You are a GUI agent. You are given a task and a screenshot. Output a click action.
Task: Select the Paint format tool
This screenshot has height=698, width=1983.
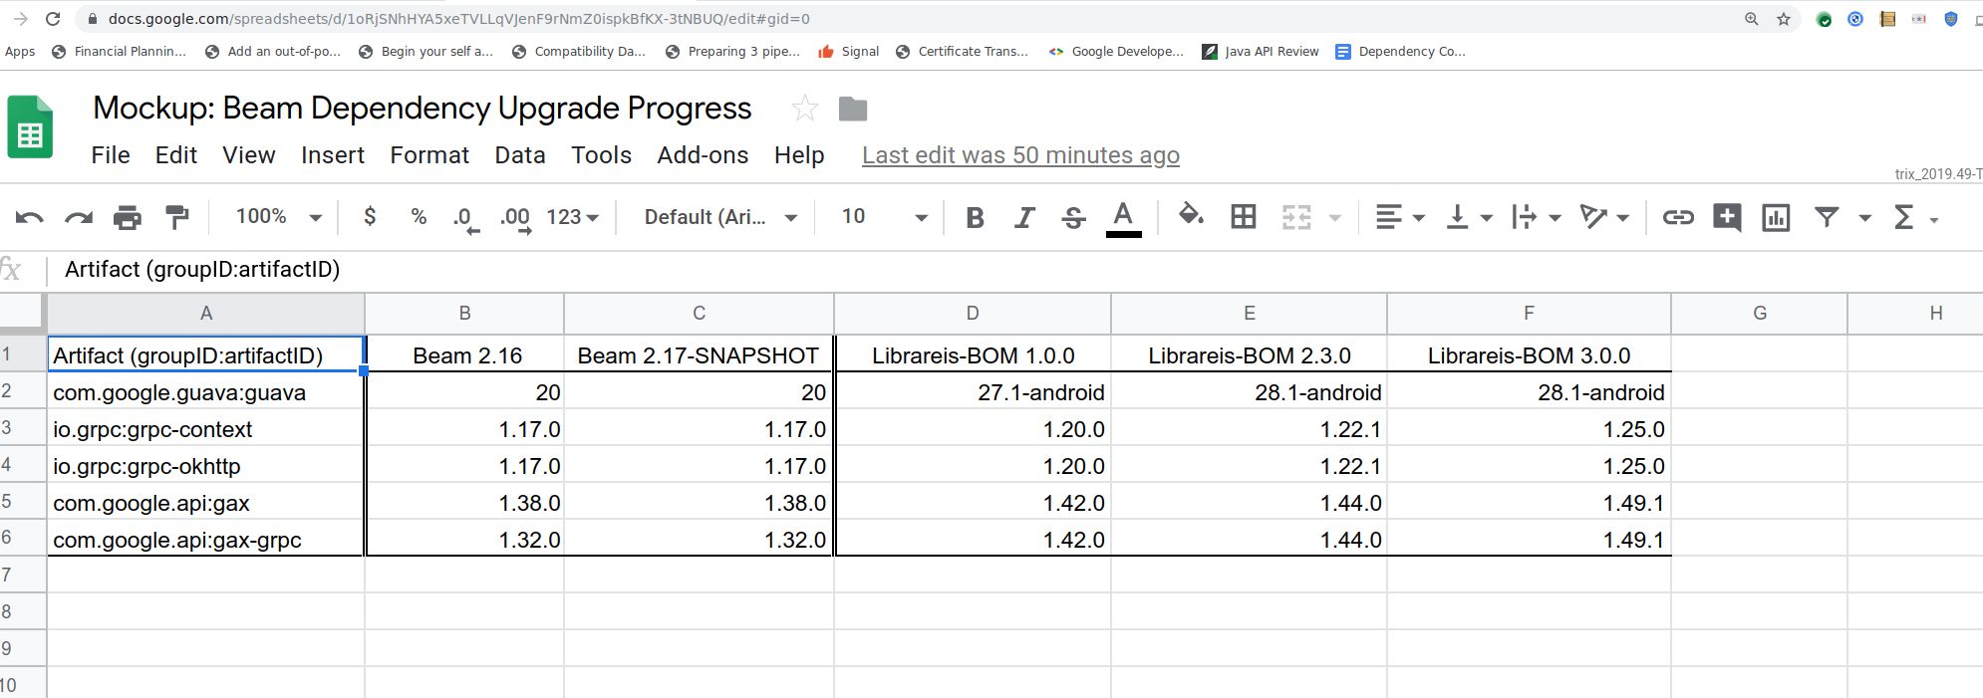[177, 217]
